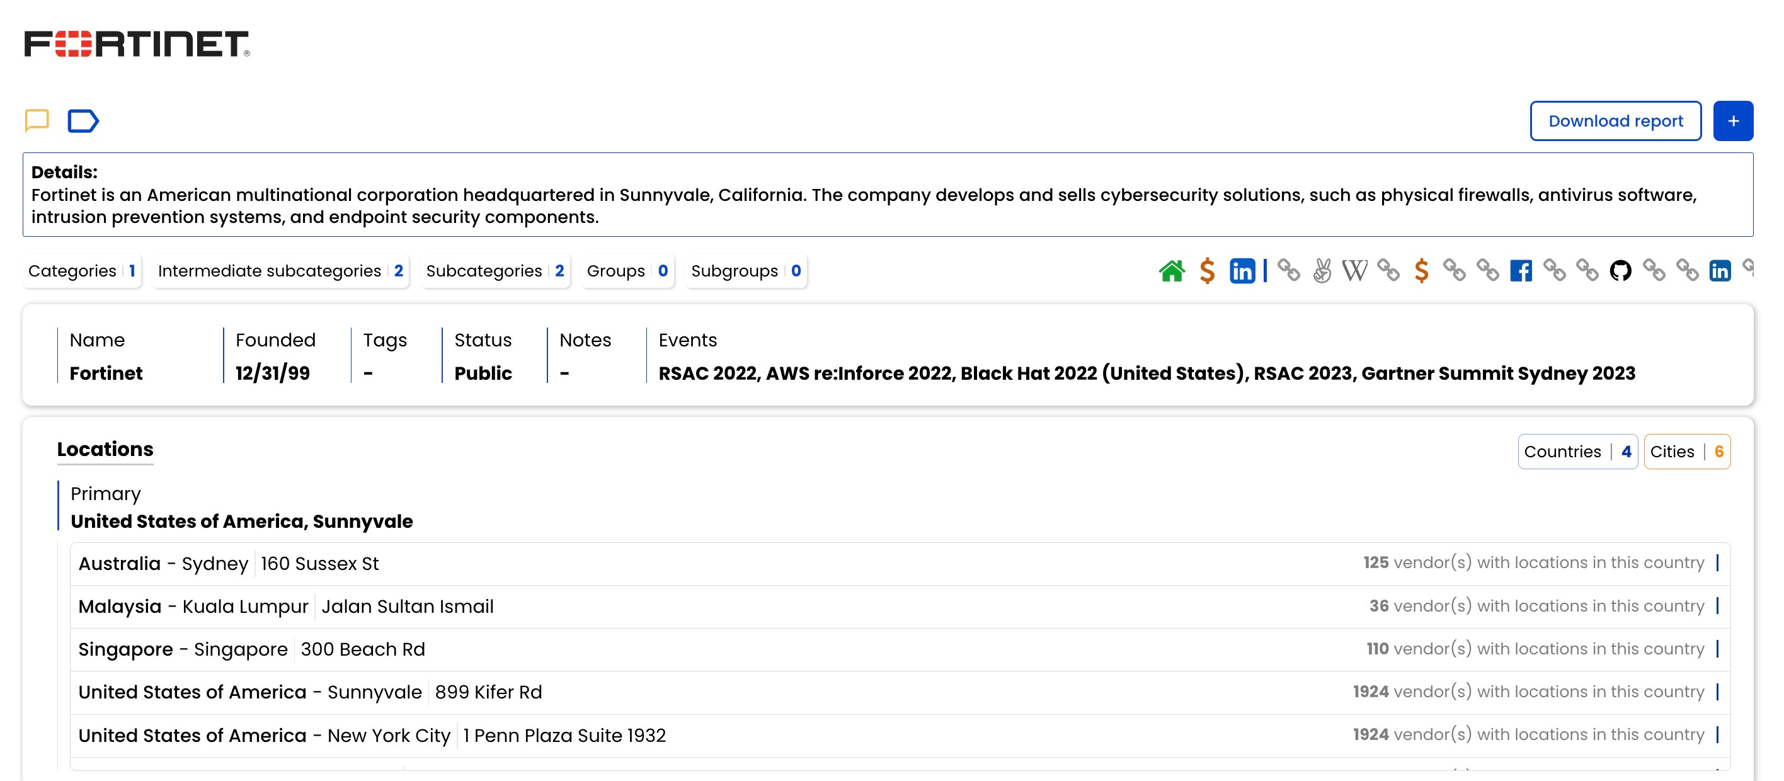This screenshot has width=1784, height=781.
Task: Open the AngelList peace-hand icon
Action: coord(1322,271)
